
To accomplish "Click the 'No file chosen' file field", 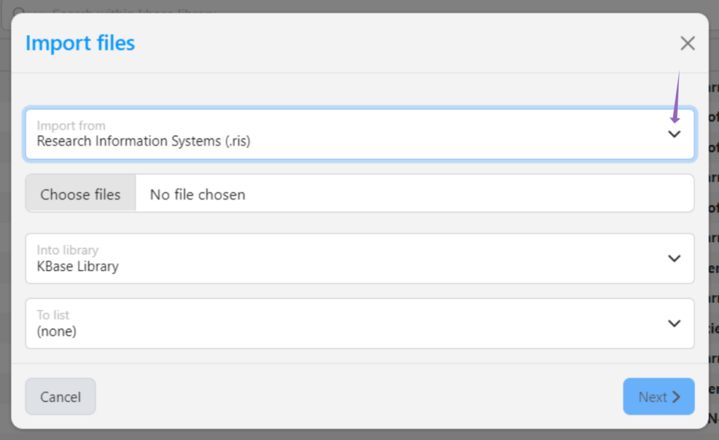I will click(x=198, y=194).
